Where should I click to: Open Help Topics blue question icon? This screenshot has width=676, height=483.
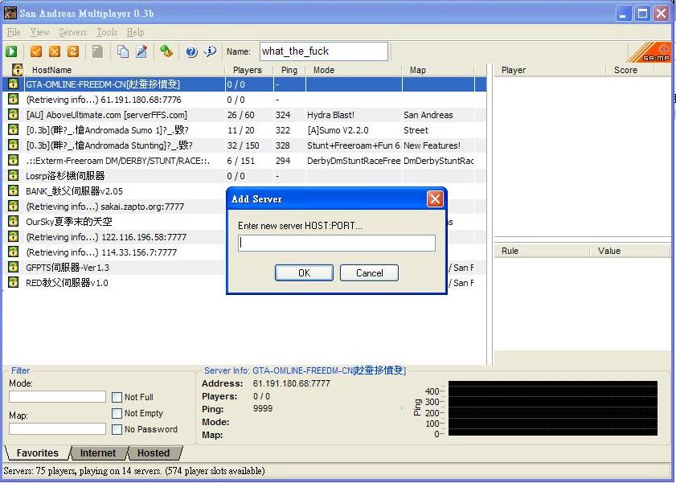pyautogui.click(x=191, y=51)
